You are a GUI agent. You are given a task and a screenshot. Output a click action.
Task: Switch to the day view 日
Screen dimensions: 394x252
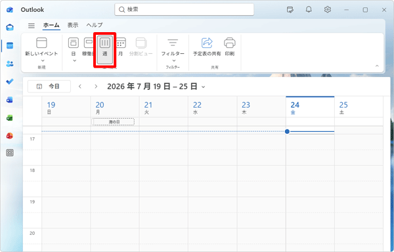tap(74, 46)
